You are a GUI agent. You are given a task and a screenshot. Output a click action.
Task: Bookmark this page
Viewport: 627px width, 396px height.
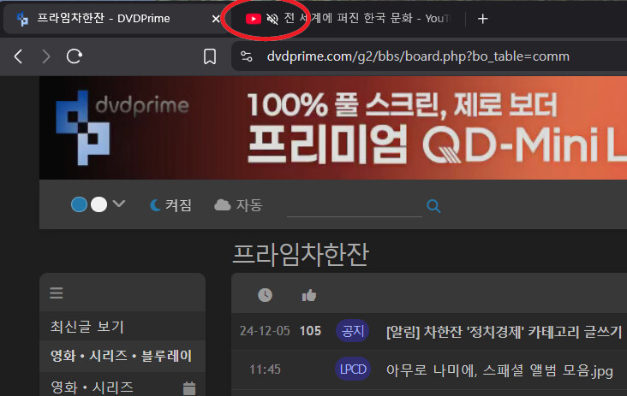point(210,56)
